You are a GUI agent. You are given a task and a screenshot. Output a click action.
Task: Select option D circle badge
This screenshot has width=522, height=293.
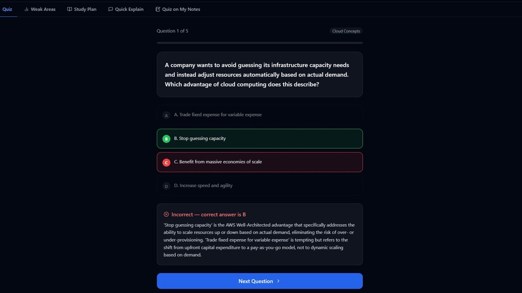tap(166, 186)
